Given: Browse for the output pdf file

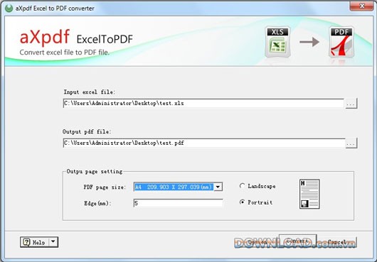Looking at the screenshot, I should [351, 143].
